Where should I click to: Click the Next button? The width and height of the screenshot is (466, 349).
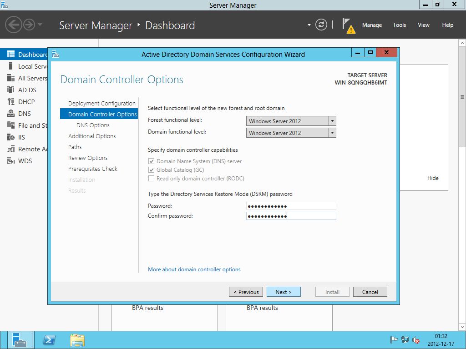click(x=284, y=292)
